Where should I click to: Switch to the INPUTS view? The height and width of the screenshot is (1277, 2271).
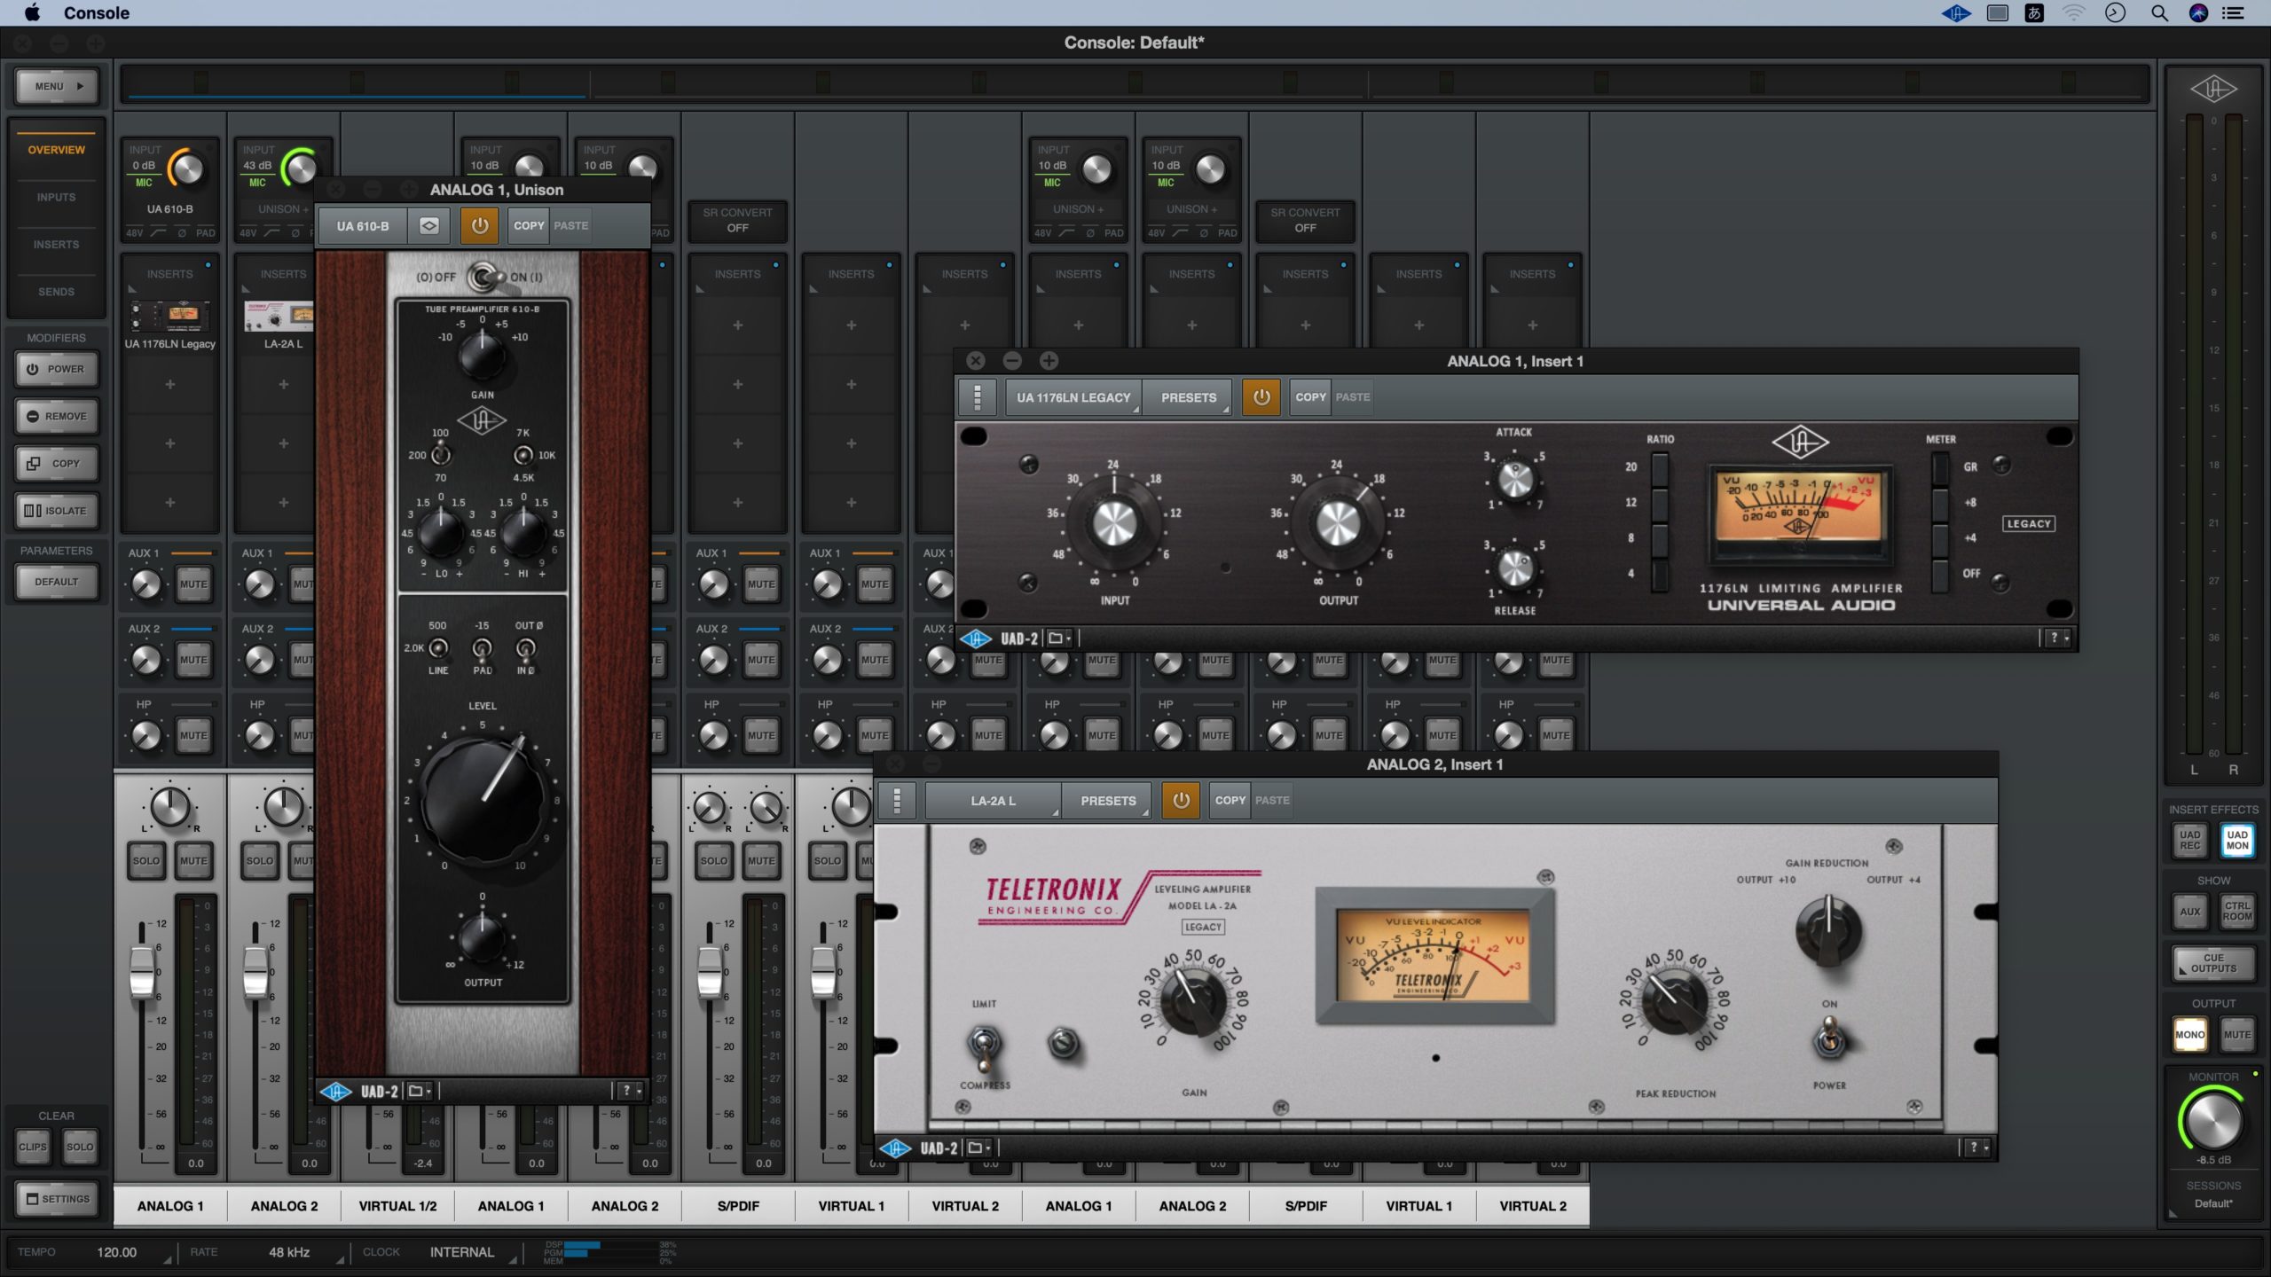pos(56,197)
